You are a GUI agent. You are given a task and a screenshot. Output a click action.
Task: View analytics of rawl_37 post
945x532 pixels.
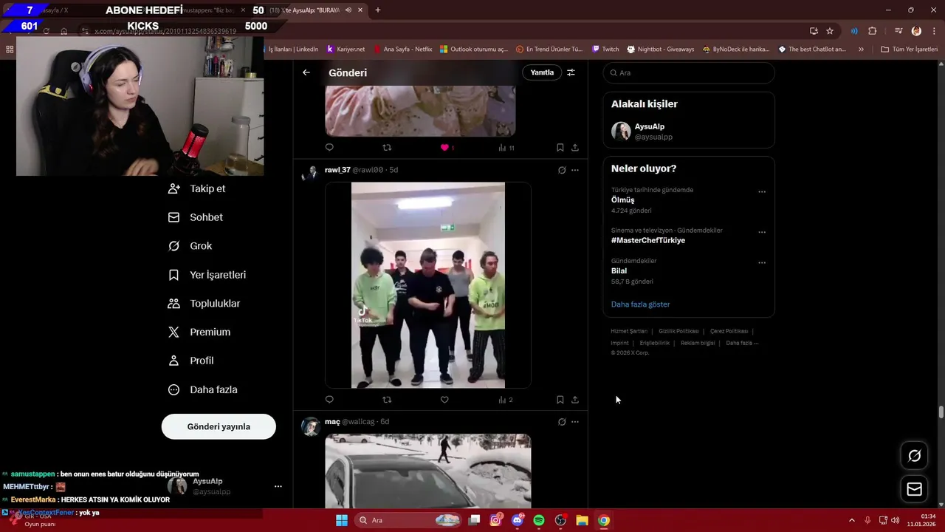[x=506, y=400]
